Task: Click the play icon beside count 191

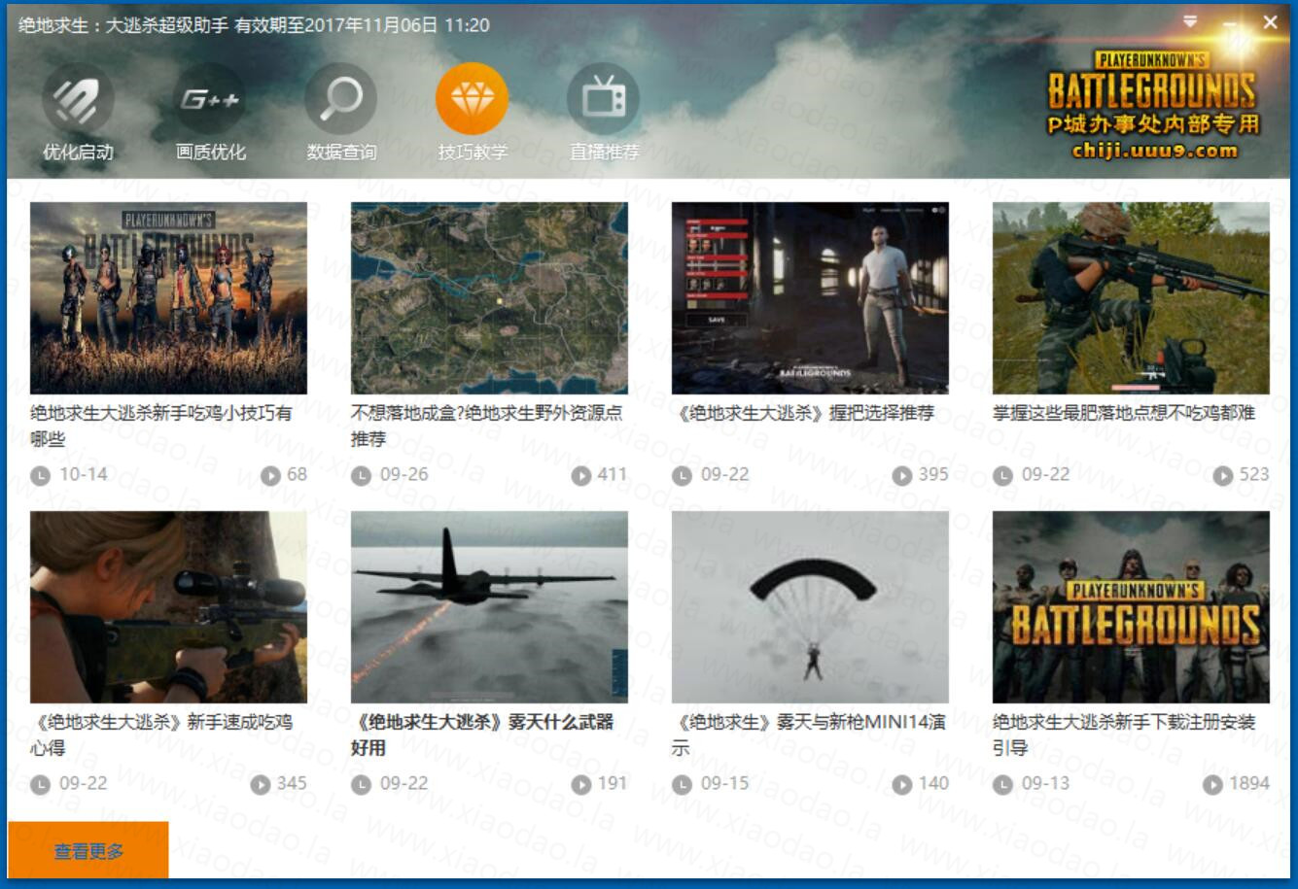Action: coord(581,784)
